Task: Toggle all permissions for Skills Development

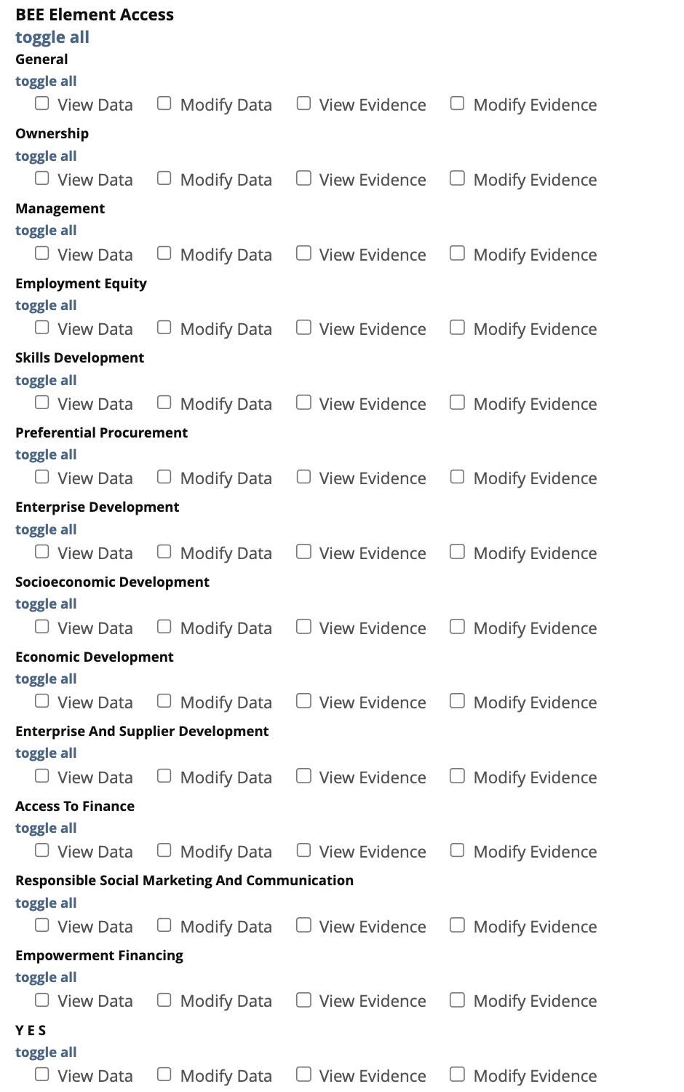Action: pyautogui.click(x=46, y=381)
